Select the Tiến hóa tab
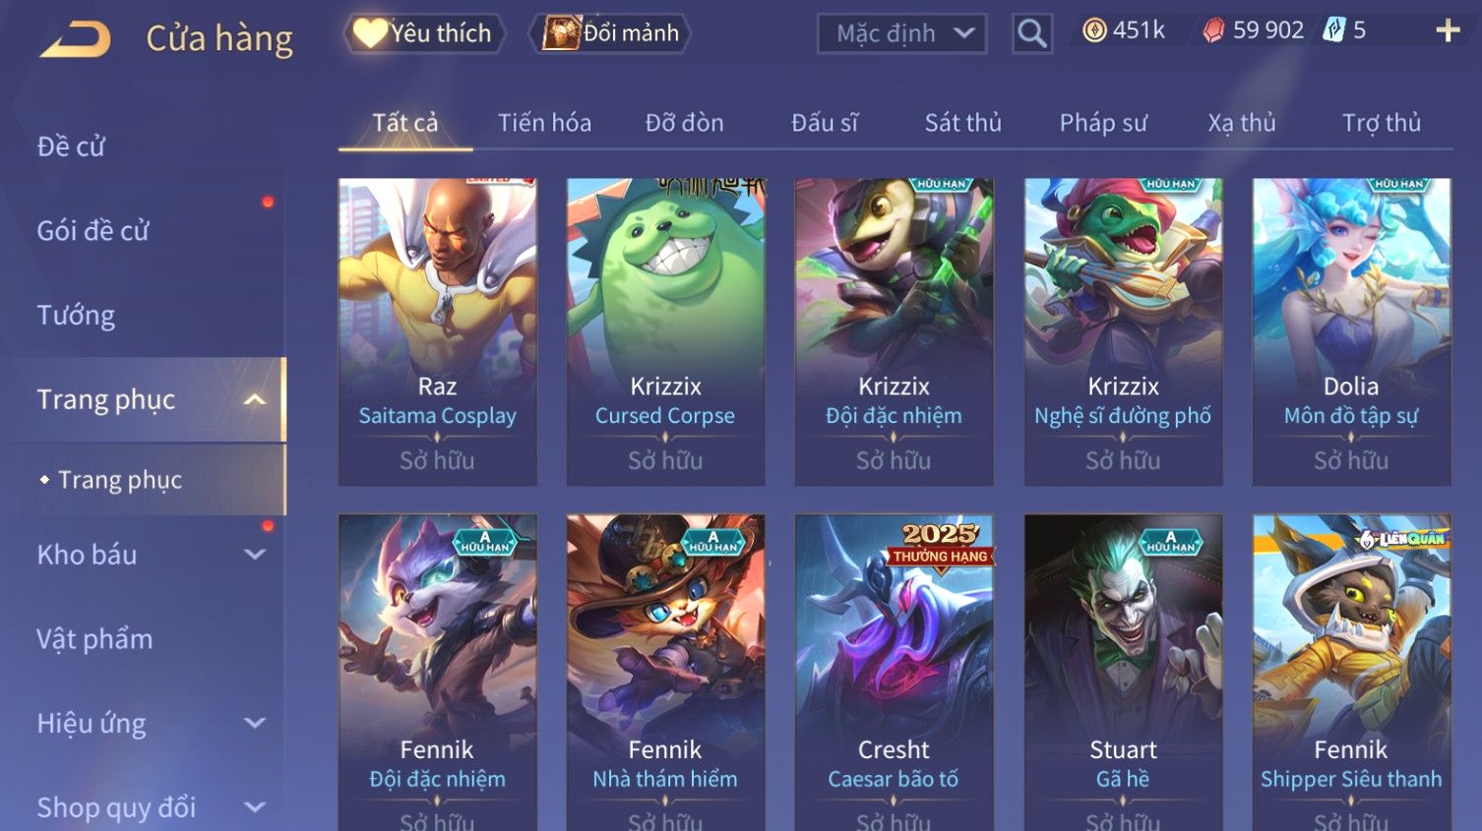The width and height of the screenshot is (1482, 831). click(544, 123)
